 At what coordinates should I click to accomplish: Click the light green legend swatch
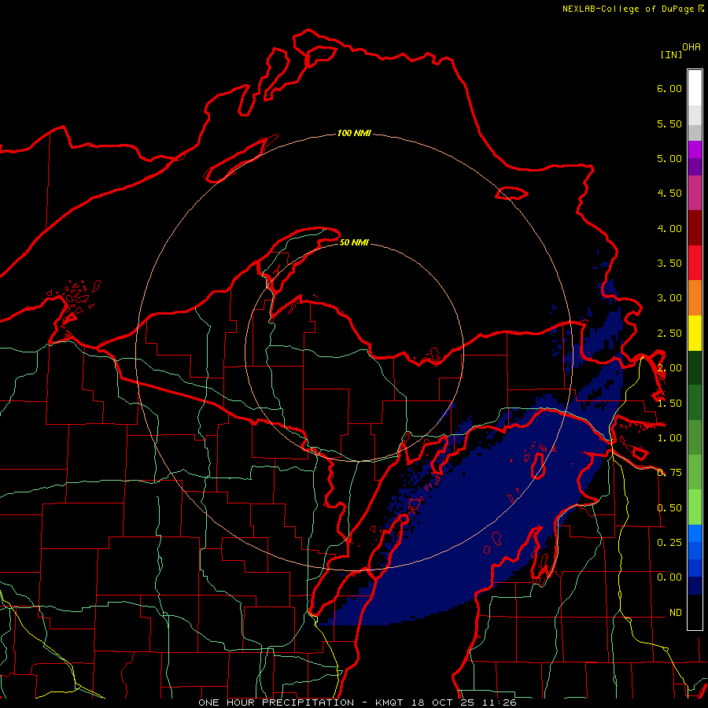coord(695,507)
